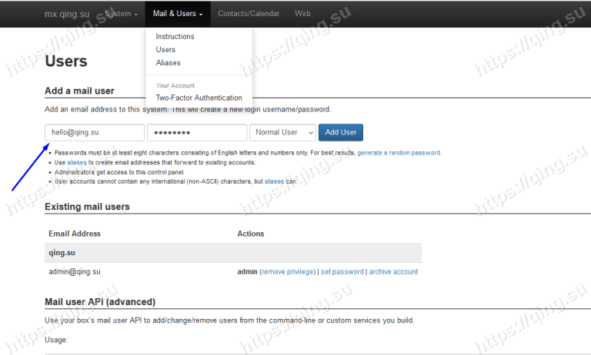Click the mx.qing.su brand link
This screenshot has height=355, width=591.
pos(67,14)
